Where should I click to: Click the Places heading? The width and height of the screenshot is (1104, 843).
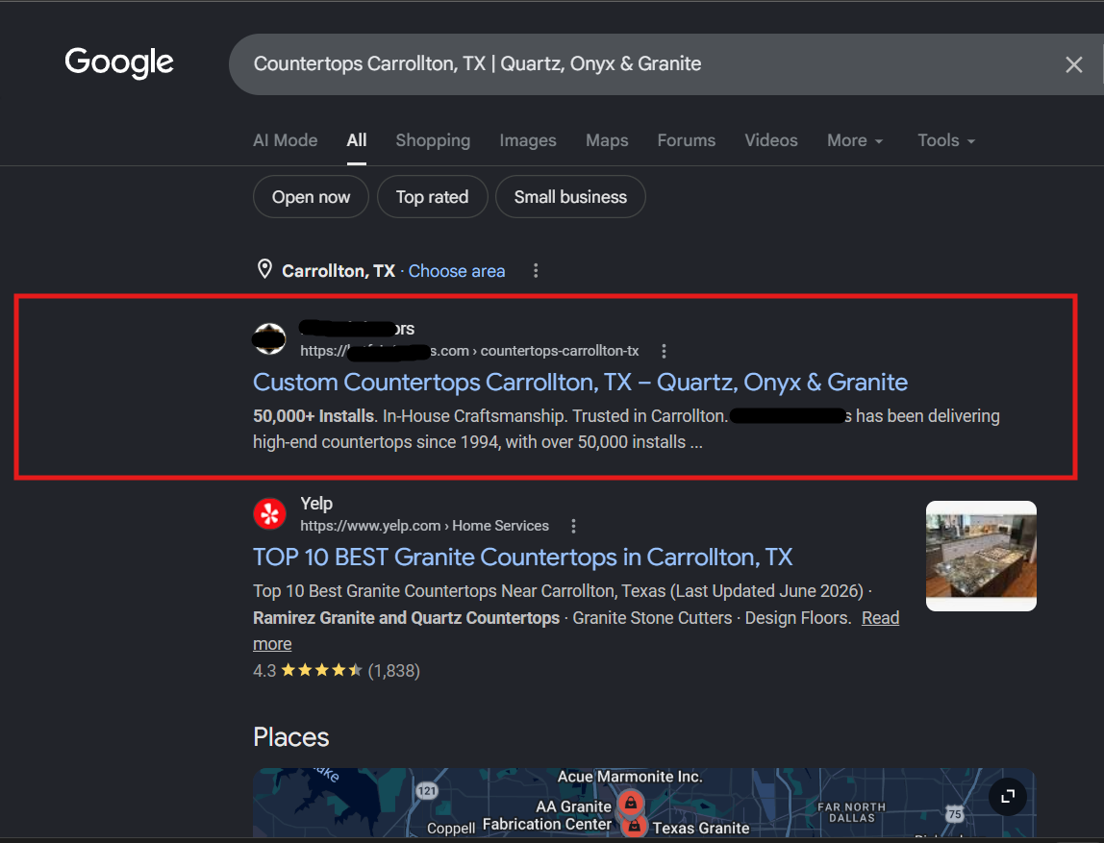pyautogui.click(x=290, y=737)
